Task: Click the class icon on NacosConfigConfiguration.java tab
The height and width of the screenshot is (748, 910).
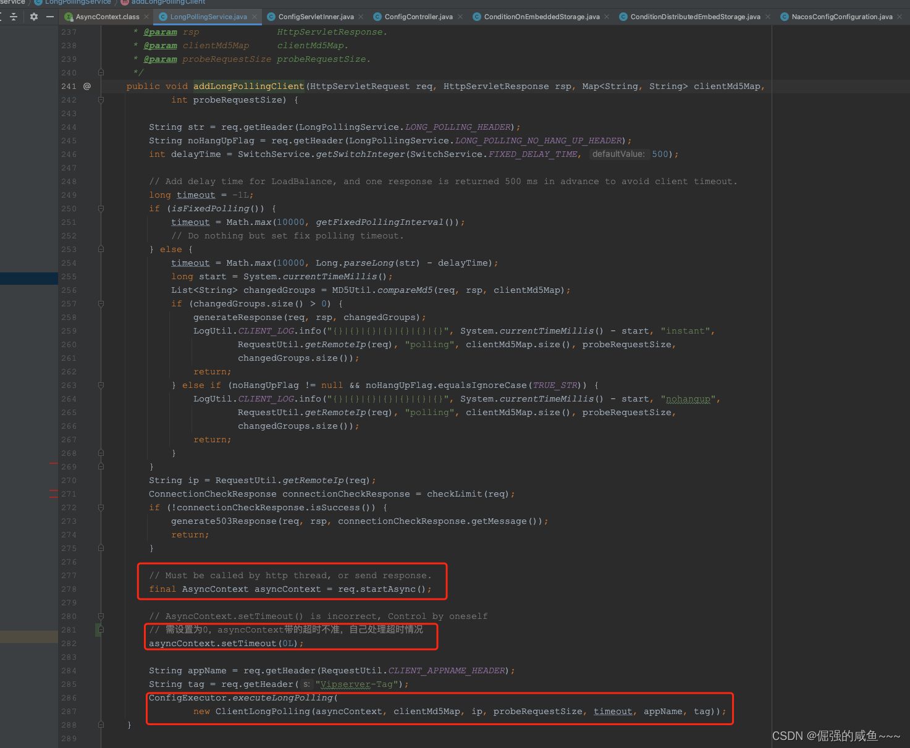Action: 783,17
